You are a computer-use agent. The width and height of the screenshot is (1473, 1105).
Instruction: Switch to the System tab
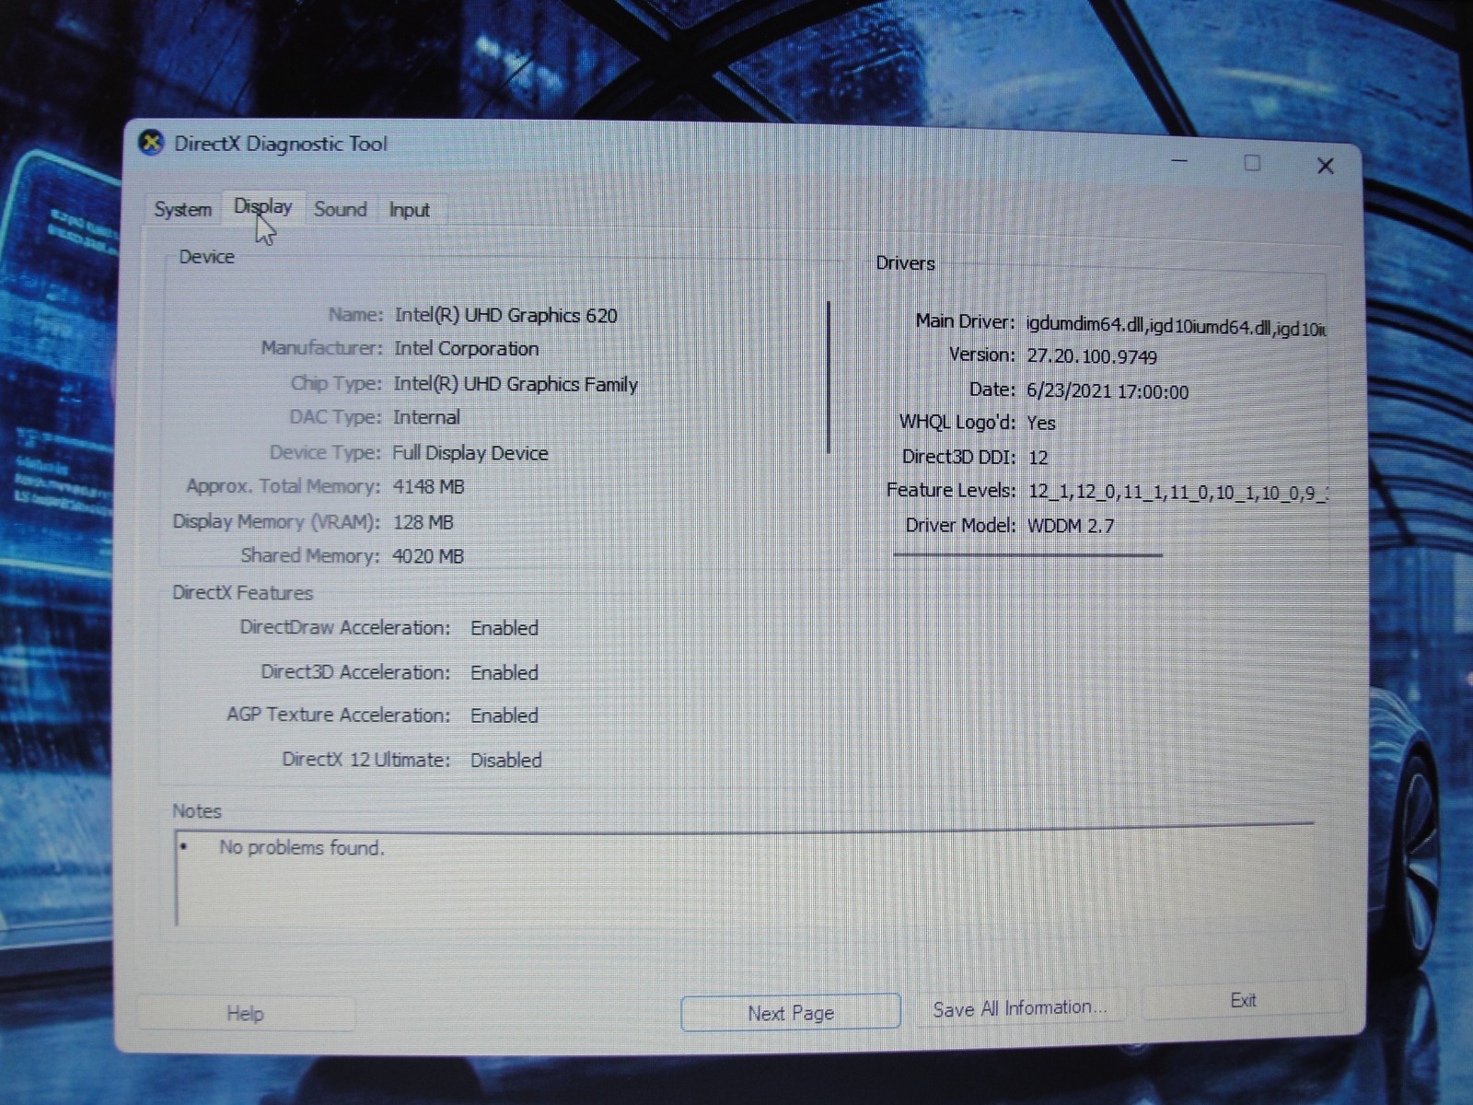pos(183,209)
